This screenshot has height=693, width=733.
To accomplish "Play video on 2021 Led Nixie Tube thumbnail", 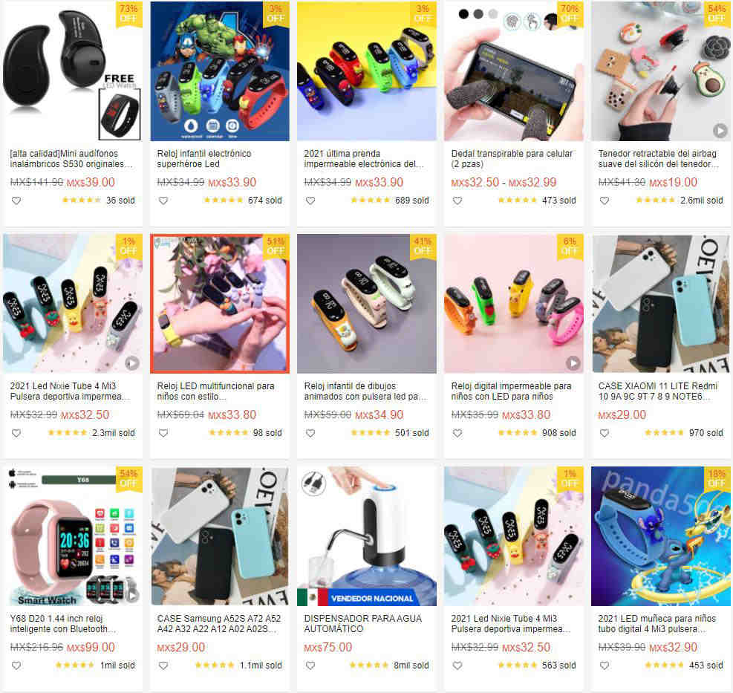I will [132, 363].
